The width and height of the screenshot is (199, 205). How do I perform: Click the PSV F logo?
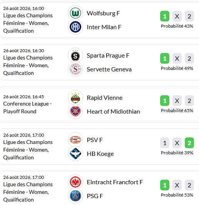(75, 140)
